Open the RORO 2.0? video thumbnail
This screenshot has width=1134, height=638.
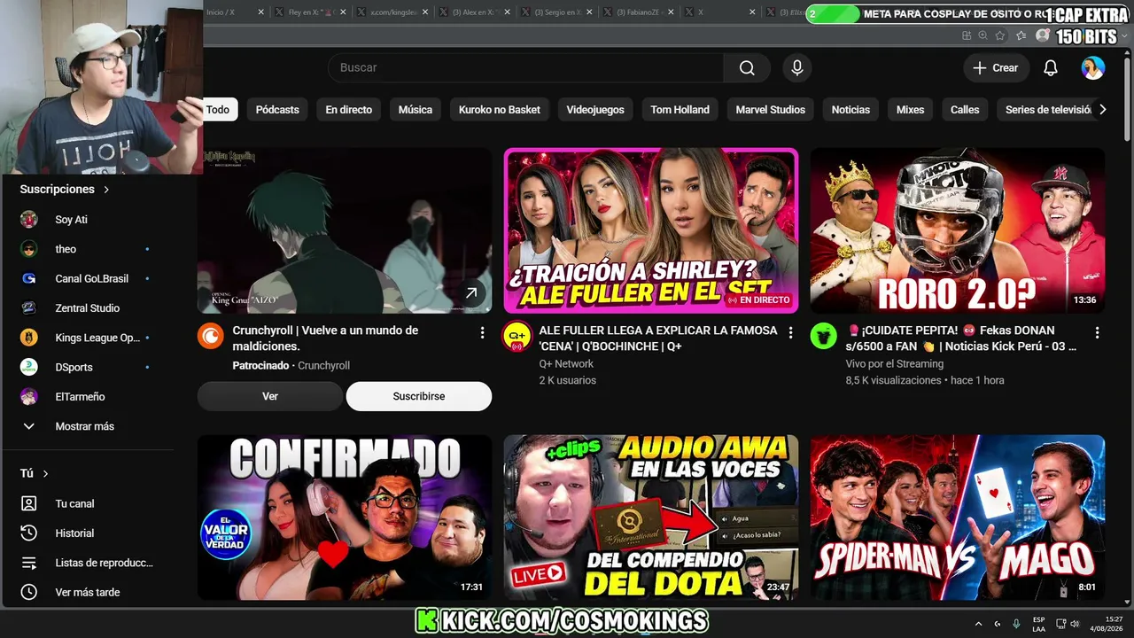click(958, 230)
